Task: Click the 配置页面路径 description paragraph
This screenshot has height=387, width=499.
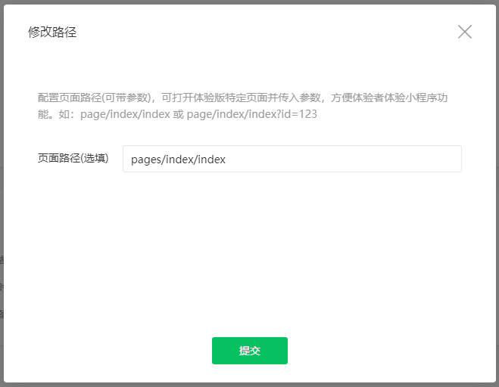Action: click(242, 106)
